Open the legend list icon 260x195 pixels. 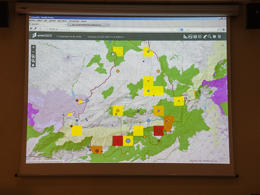pyautogui.click(x=200, y=36)
